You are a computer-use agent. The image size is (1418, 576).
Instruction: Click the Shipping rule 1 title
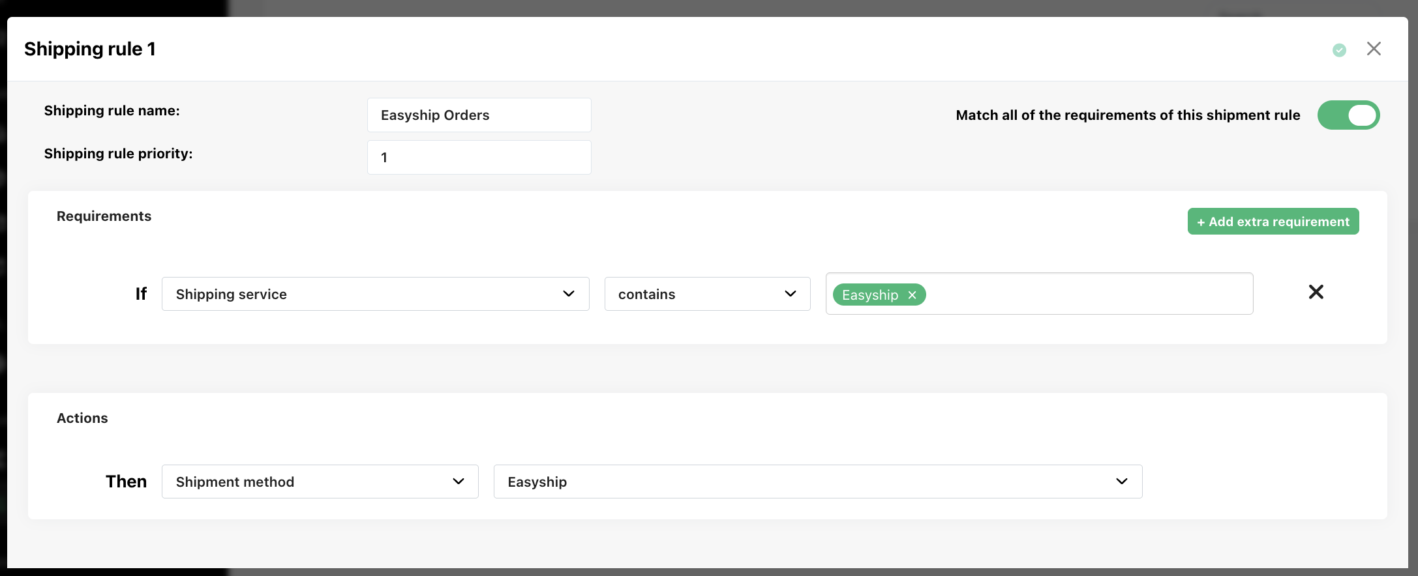(90, 49)
